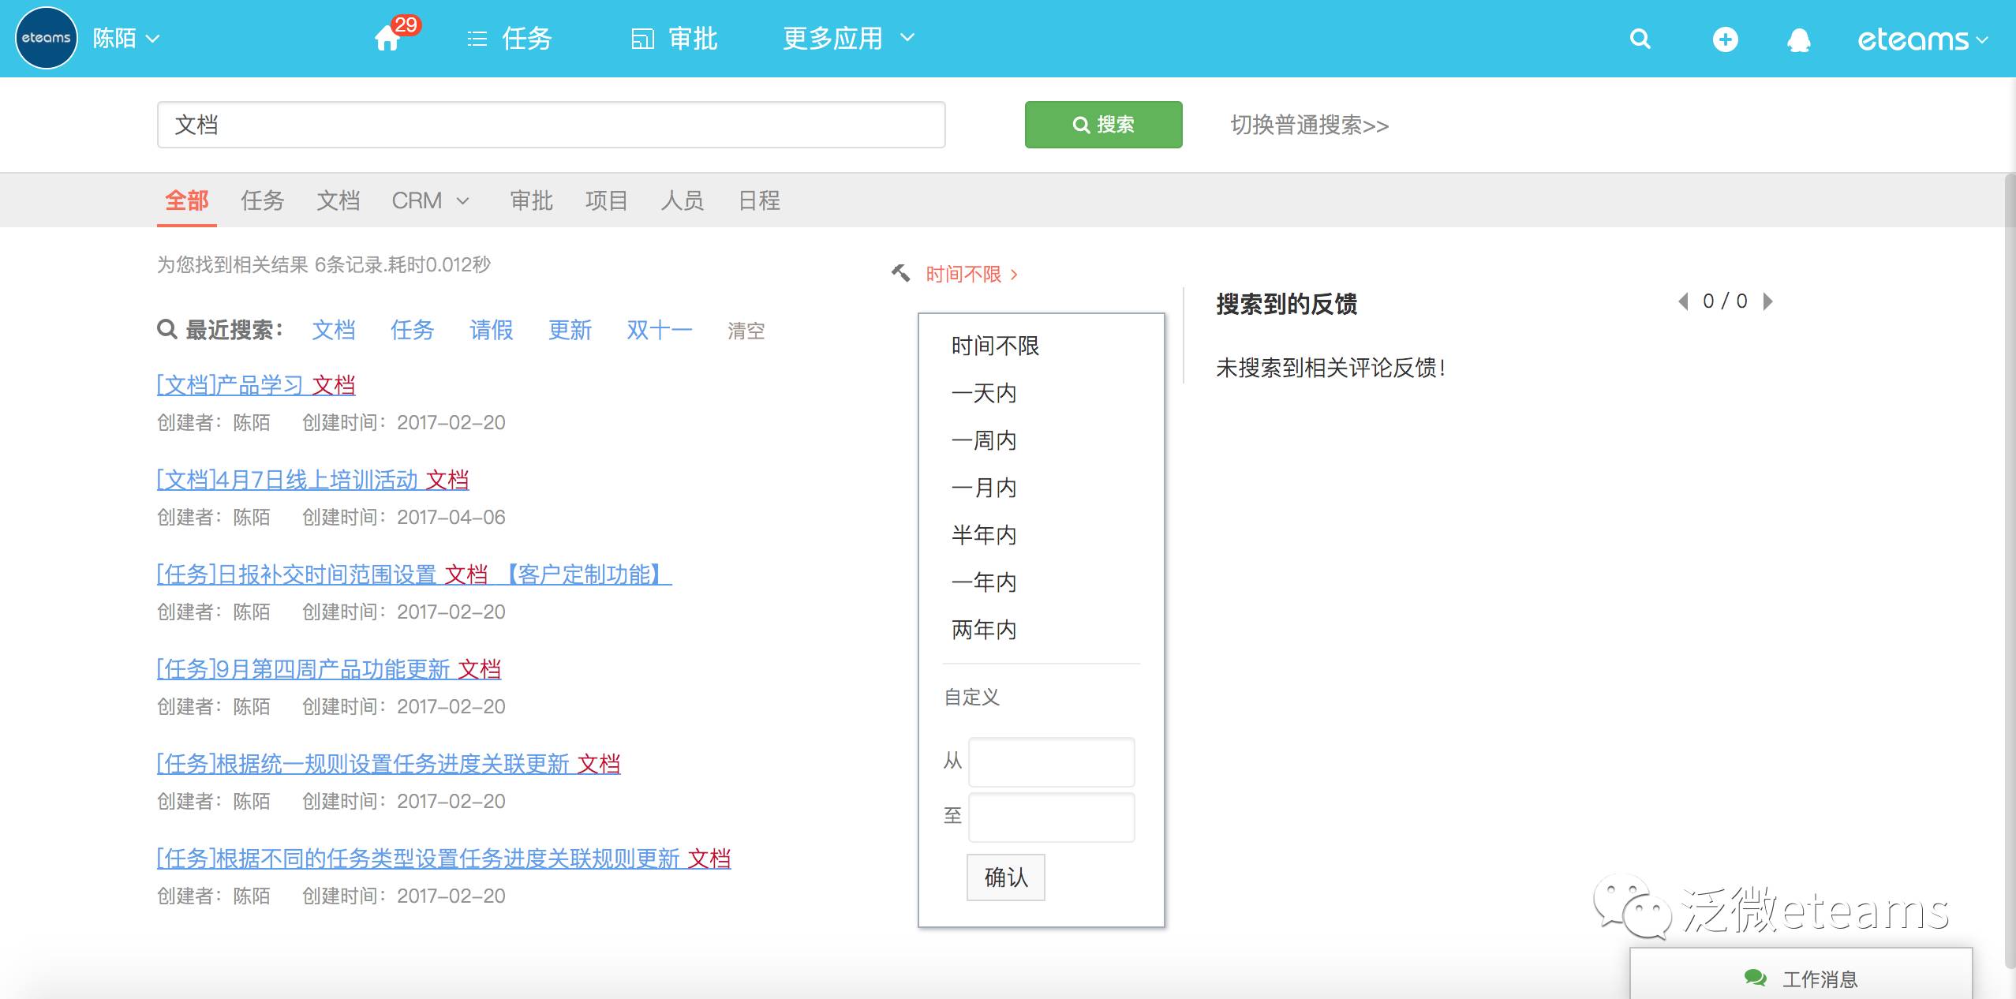Click the plus circle create icon
The image size is (2016, 999).
[x=1725, y=39]
